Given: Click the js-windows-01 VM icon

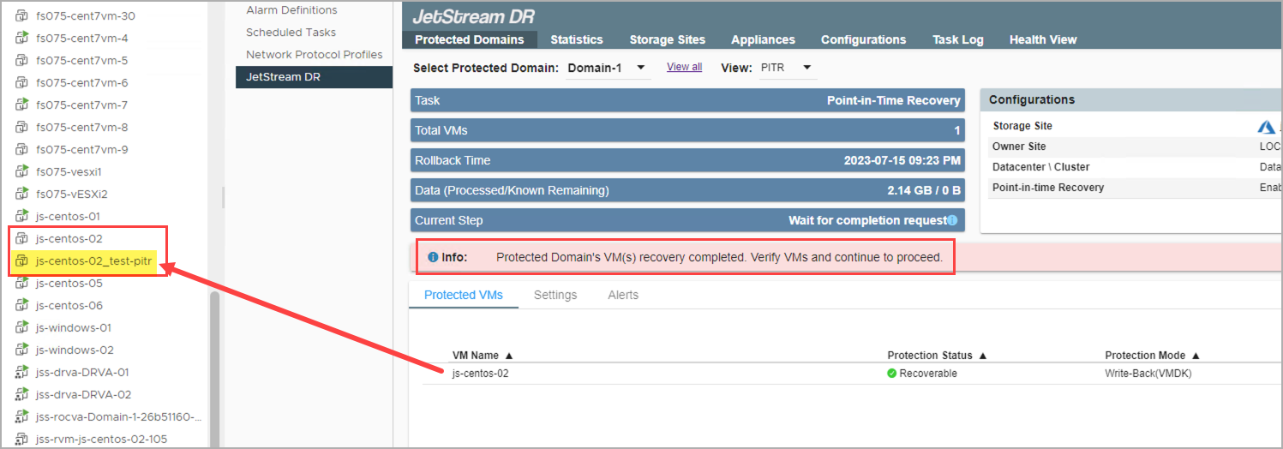Looking at the screenshot, I should 22,328.
